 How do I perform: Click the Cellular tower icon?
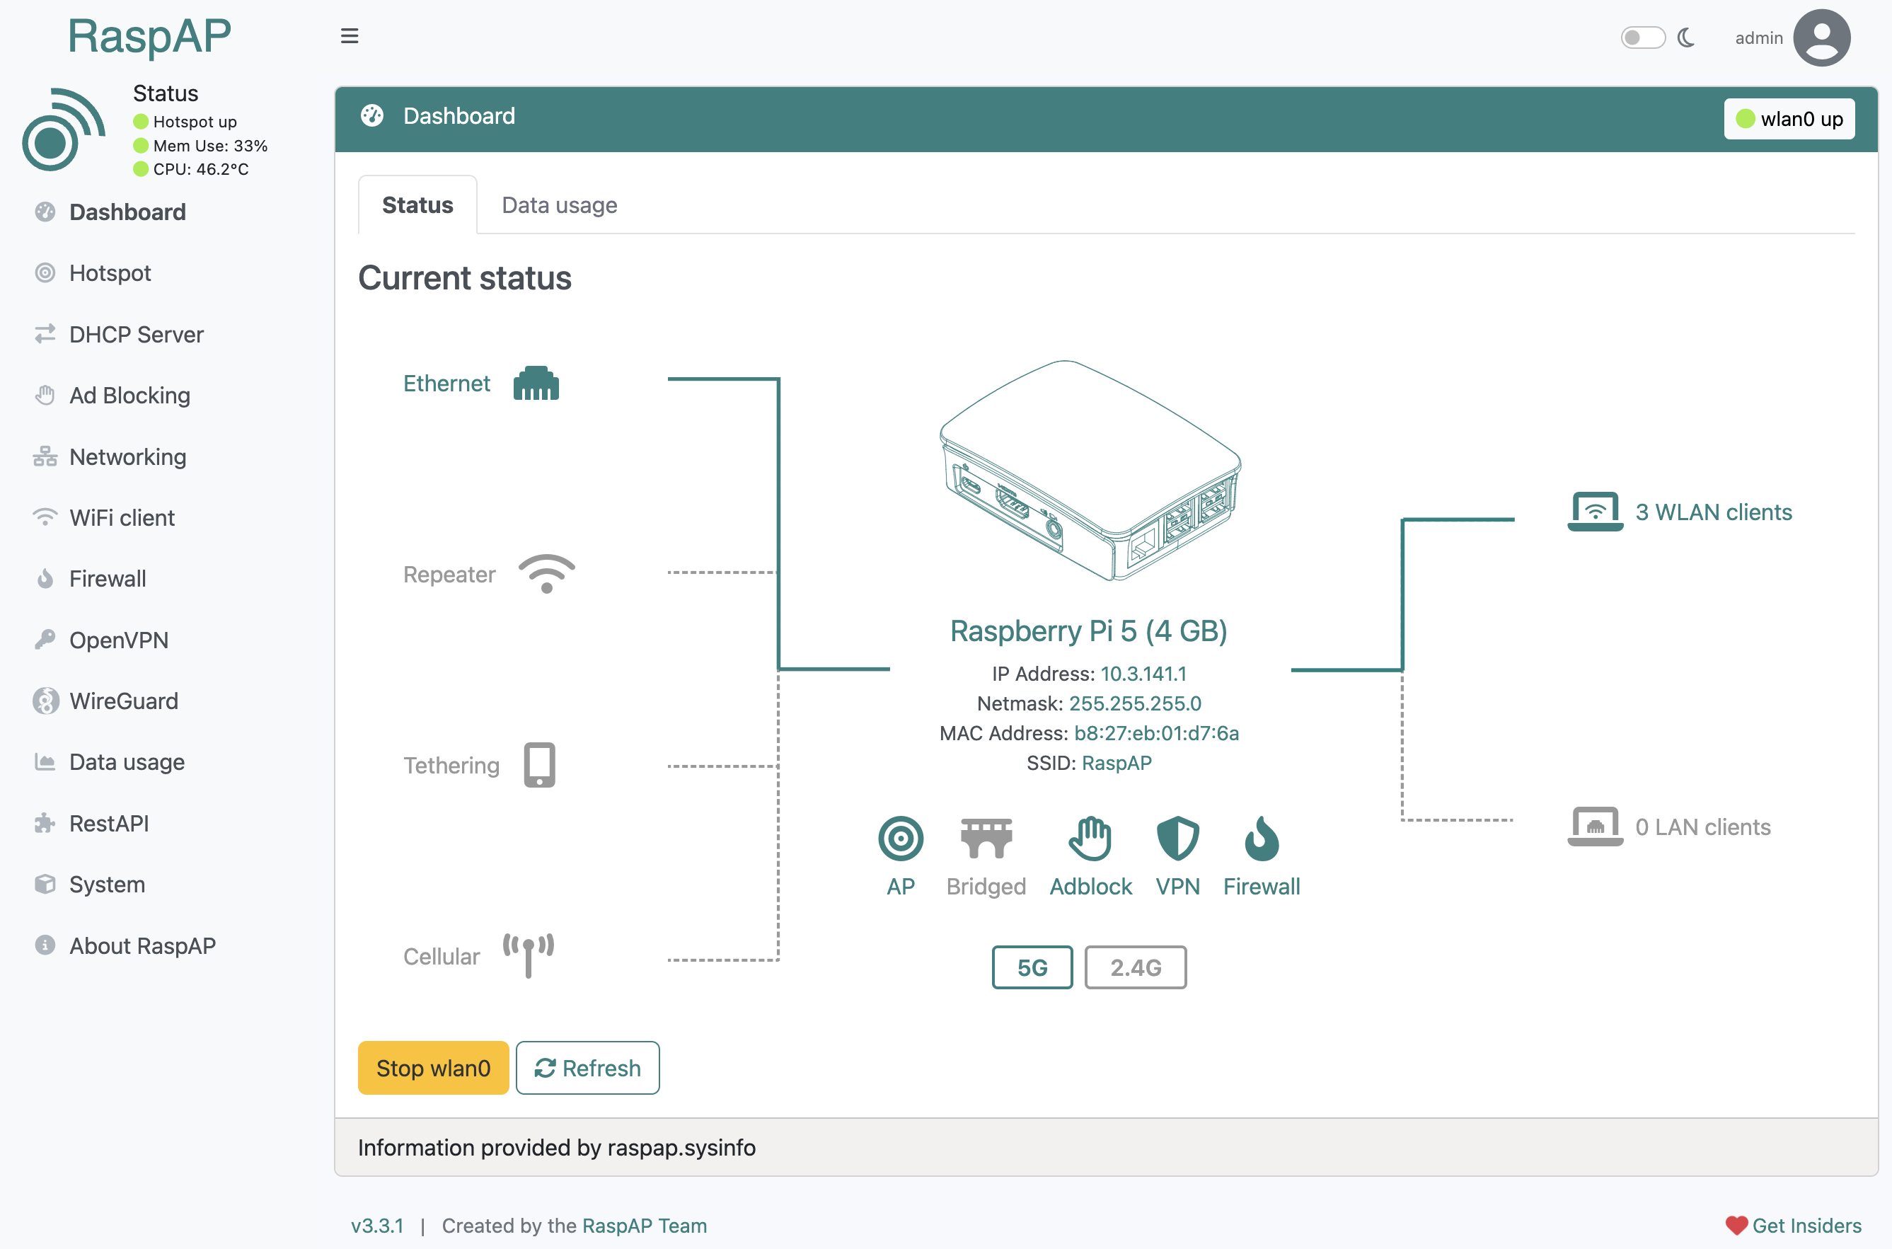pos(528,956)
